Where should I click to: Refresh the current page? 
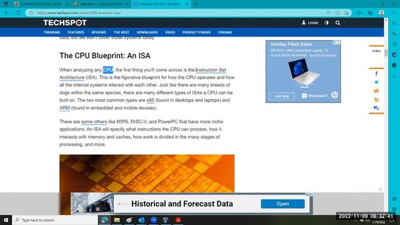point(18,12)
